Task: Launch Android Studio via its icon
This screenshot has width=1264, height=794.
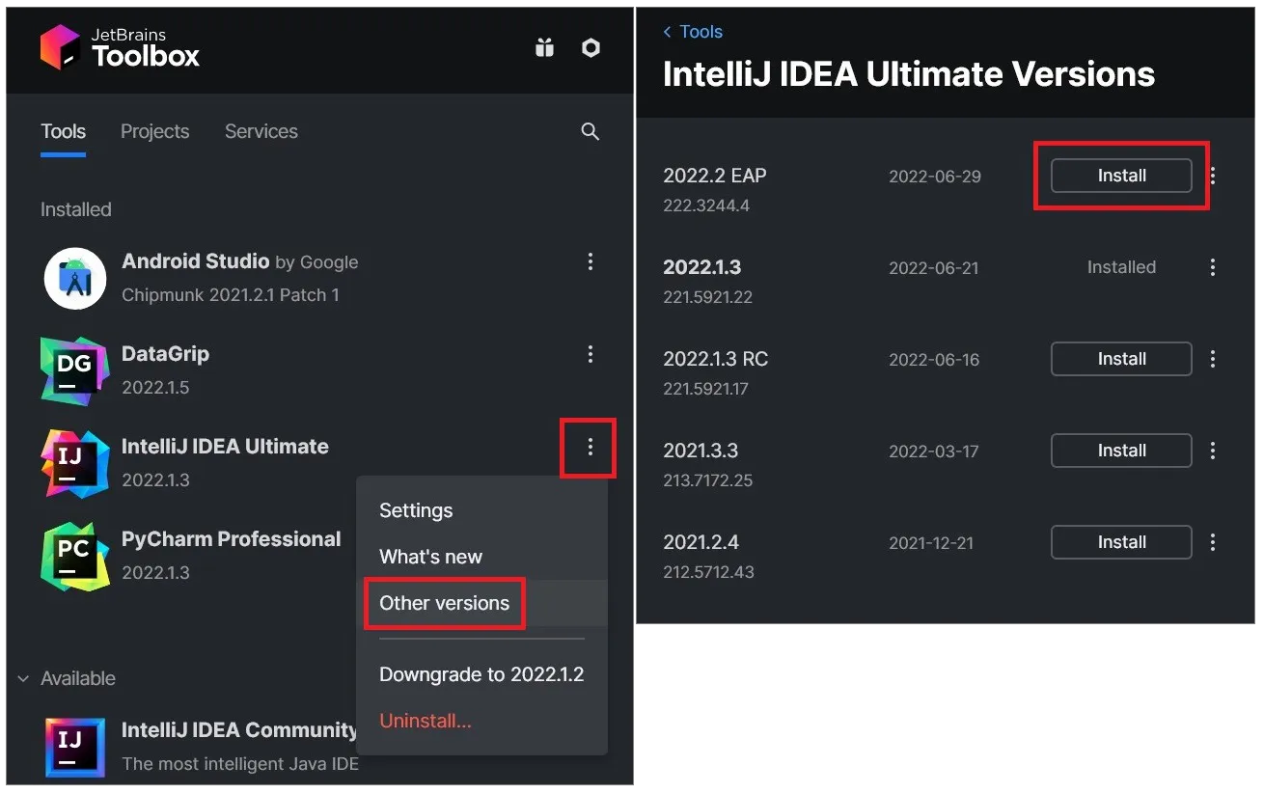Action: (75, 279)
